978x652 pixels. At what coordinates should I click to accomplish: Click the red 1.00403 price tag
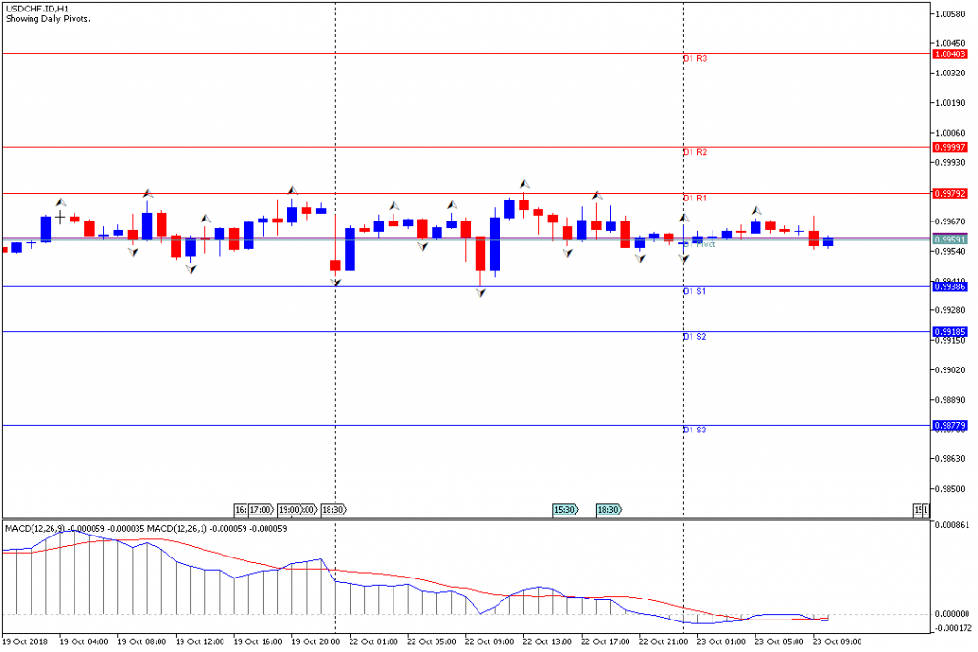click(949, 54)
